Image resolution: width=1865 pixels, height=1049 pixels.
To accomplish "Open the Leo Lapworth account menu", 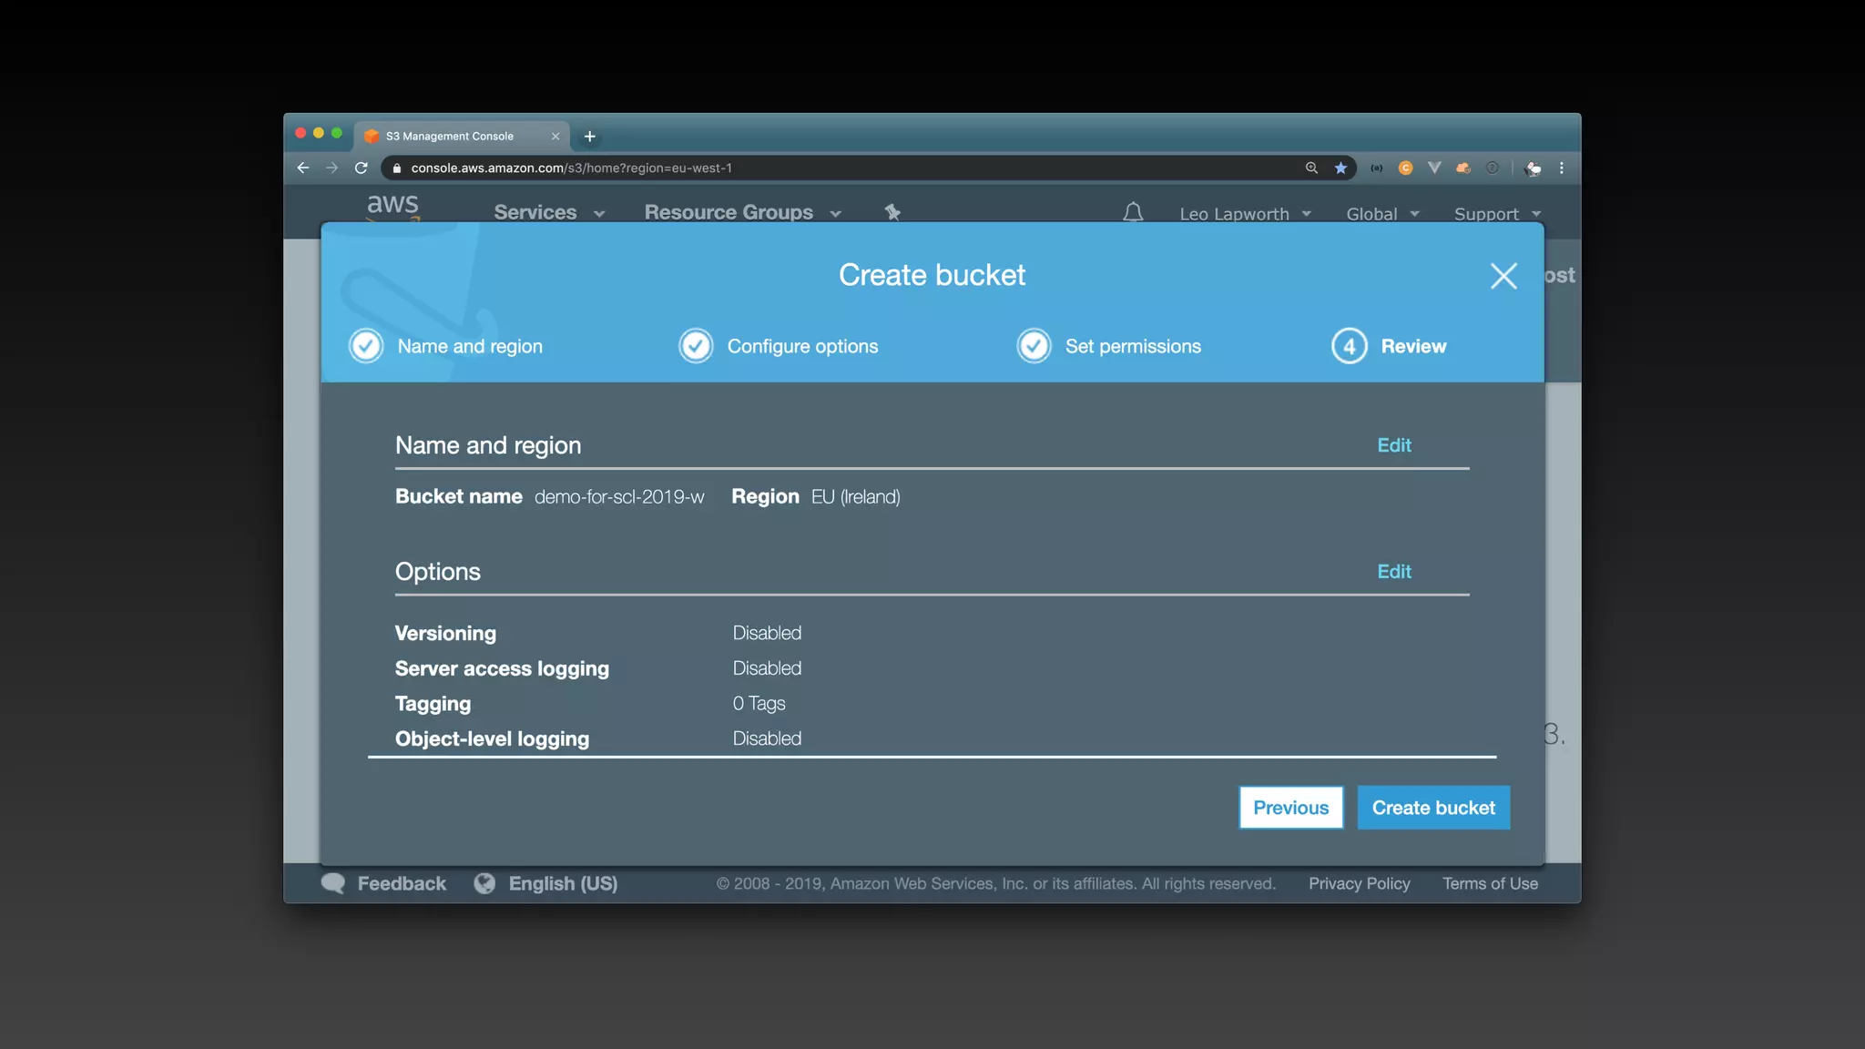I will pyautogui.click(x=1245, y=214).
